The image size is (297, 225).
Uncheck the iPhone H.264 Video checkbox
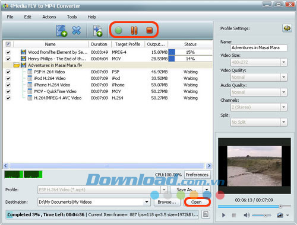8,85
